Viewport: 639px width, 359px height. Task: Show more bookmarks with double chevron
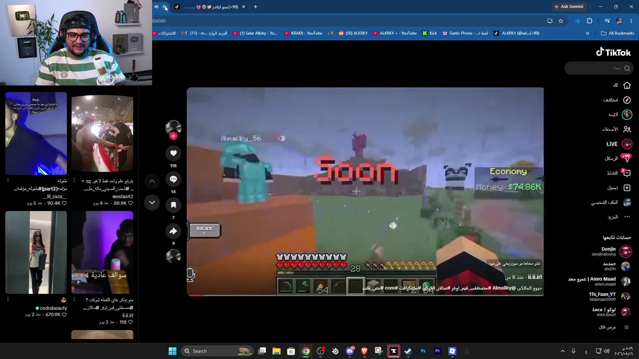click(588, 33)
